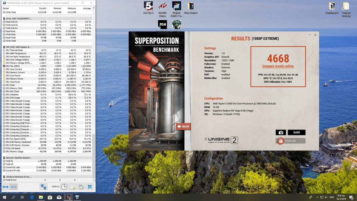Click the 4668 benchmark score

click(x=278, y=59)
